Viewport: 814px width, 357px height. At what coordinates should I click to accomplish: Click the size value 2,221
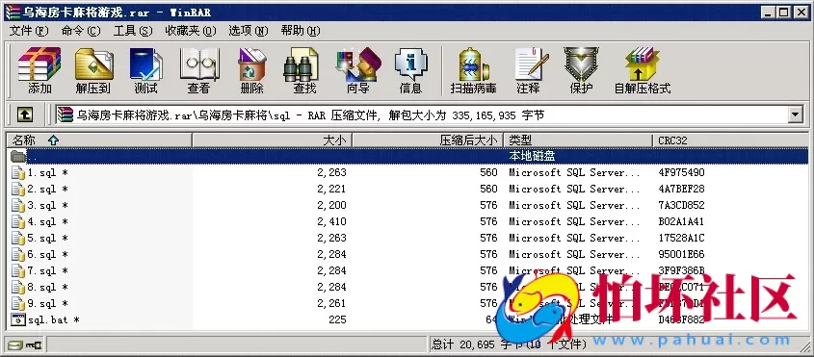(x=331, y=189)
